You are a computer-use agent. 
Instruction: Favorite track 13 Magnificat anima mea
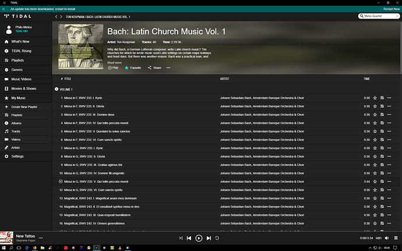click(375, 199)
